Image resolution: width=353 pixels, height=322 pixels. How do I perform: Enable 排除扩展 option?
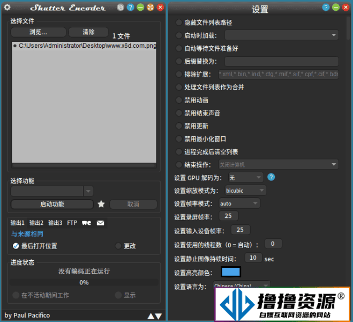pyautogui.click(x=179, y=74)
